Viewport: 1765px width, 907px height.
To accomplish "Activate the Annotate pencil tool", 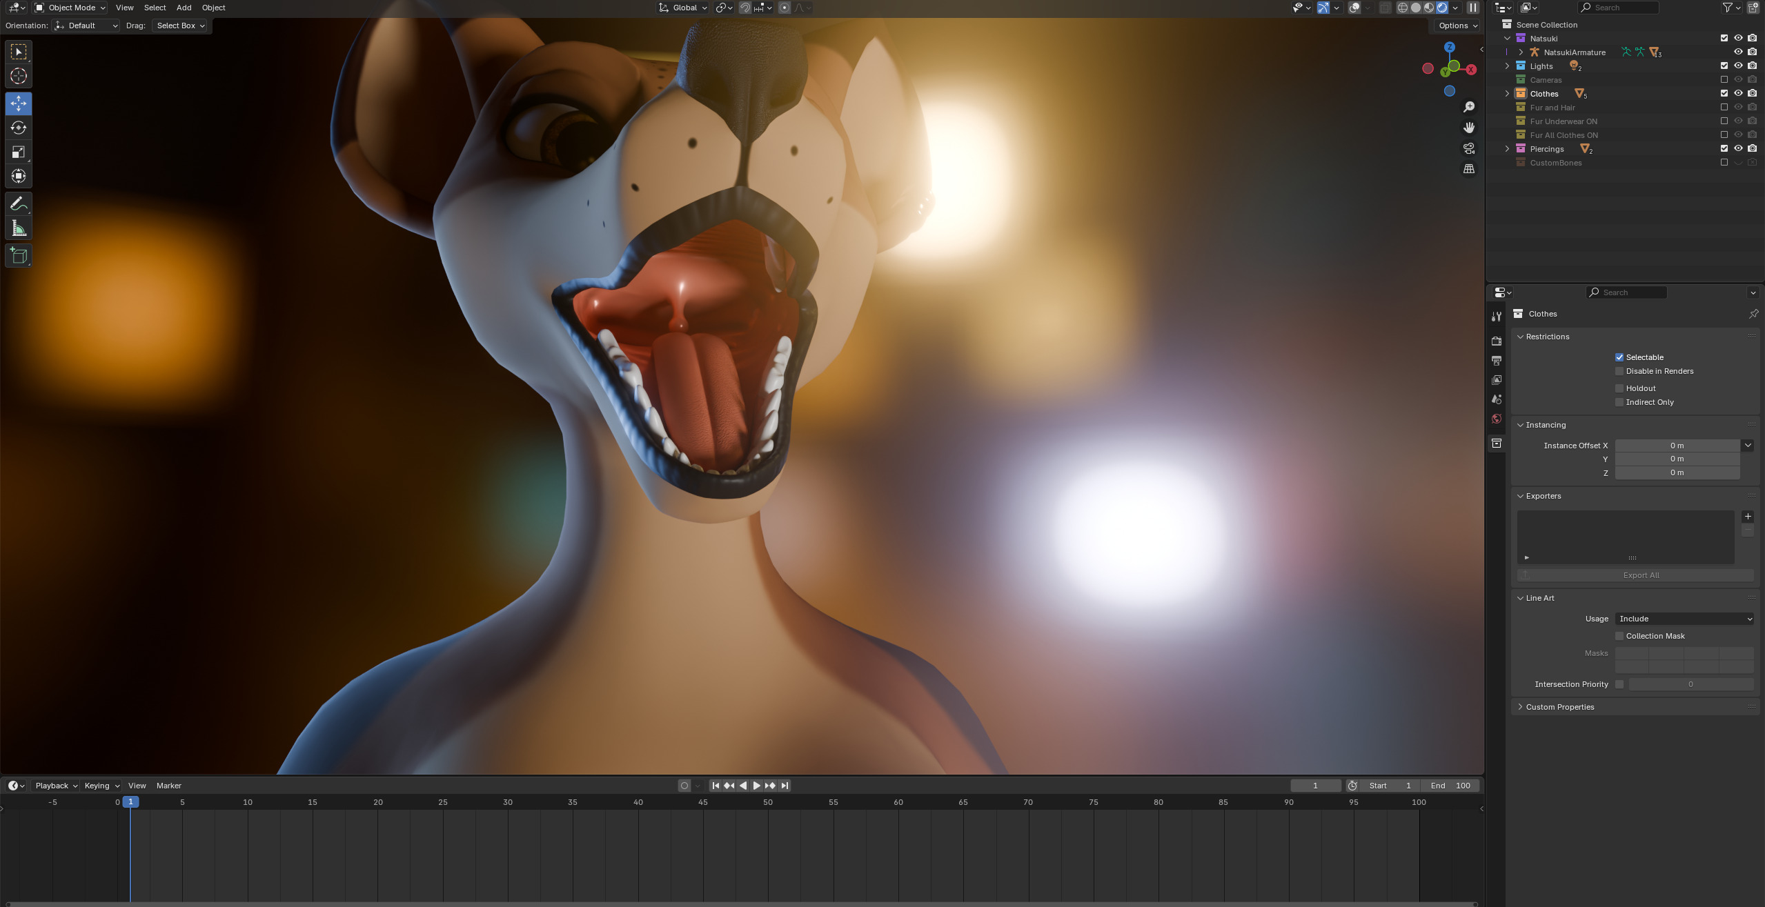I will point(19,203).
